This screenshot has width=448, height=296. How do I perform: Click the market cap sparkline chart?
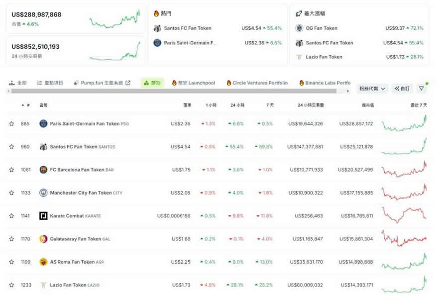(x=115, y=18)
